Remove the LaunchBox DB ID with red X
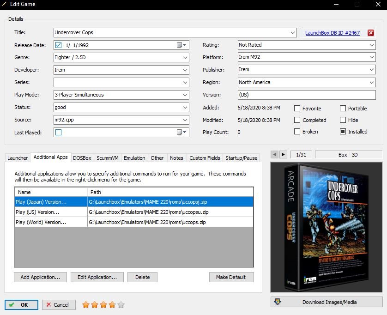The height and width of the screenshot is (315, 387). coord(370,33)
